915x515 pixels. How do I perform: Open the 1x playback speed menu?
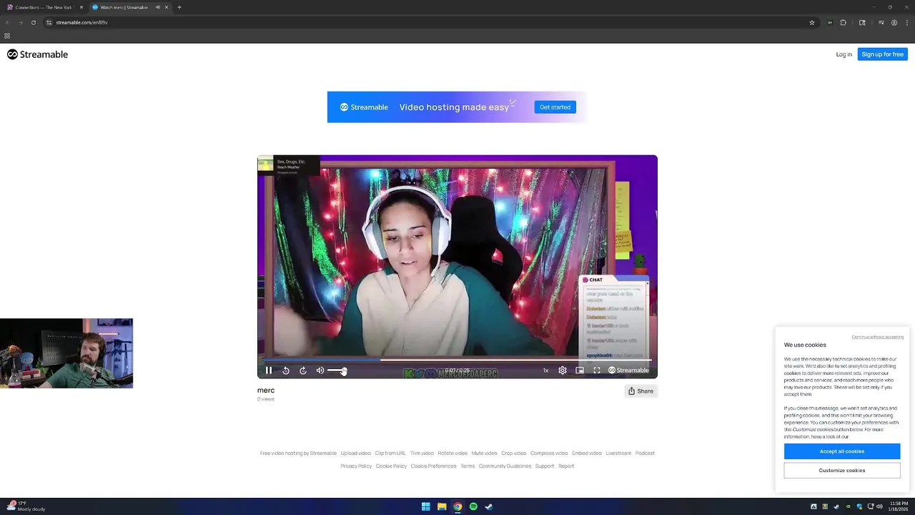(545, 370)
